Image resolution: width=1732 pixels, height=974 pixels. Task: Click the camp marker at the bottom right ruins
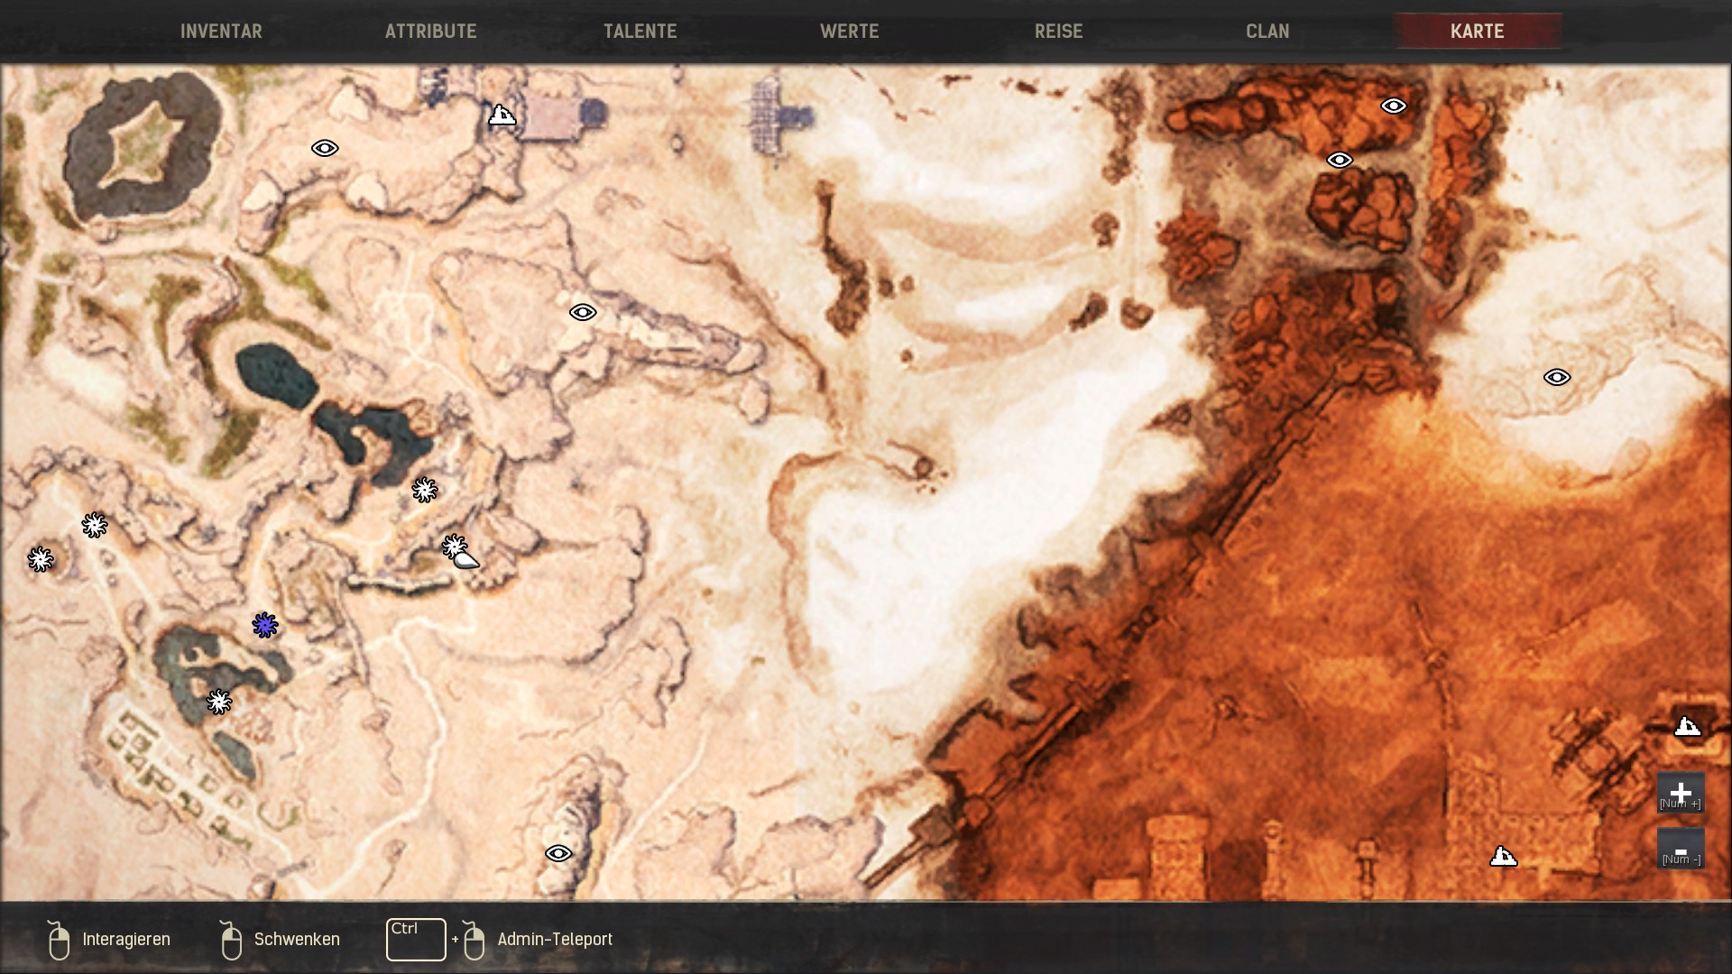(x=1503, y=856)
